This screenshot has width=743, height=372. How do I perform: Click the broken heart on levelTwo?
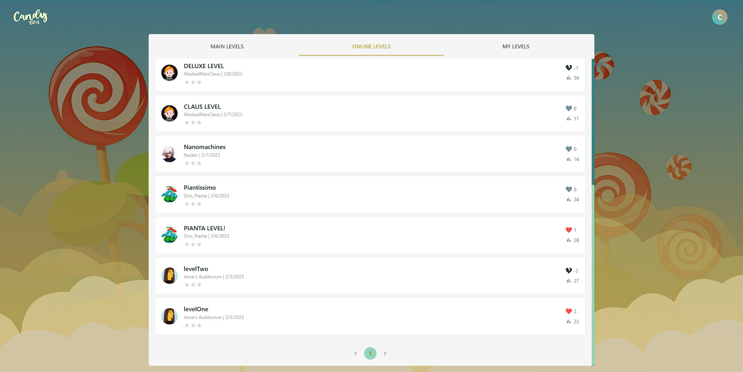568,270
